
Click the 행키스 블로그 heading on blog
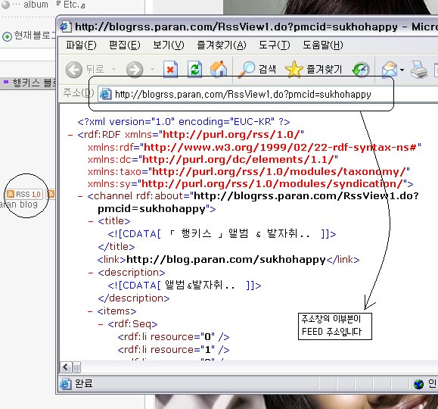click(34, 83)
